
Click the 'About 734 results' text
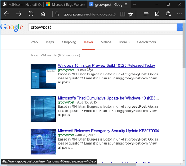point(55,55)
